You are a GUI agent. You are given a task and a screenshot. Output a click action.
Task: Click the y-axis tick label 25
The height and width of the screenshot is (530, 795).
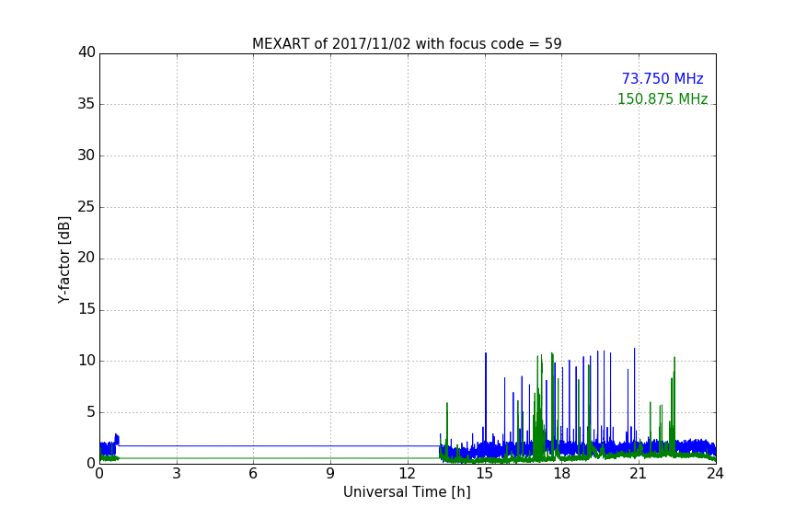[x=86, y=206]
